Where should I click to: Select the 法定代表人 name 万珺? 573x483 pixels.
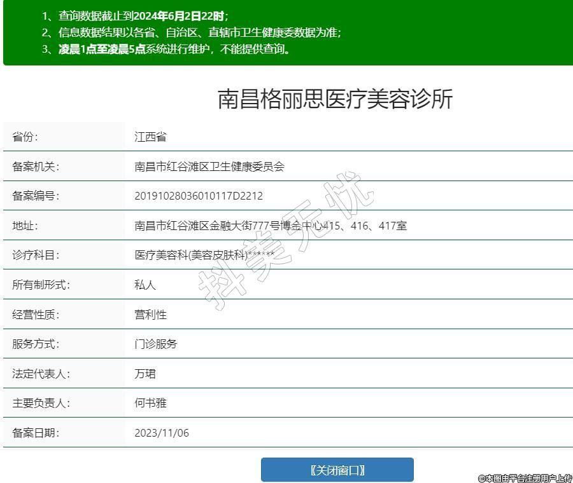[145, 374]
